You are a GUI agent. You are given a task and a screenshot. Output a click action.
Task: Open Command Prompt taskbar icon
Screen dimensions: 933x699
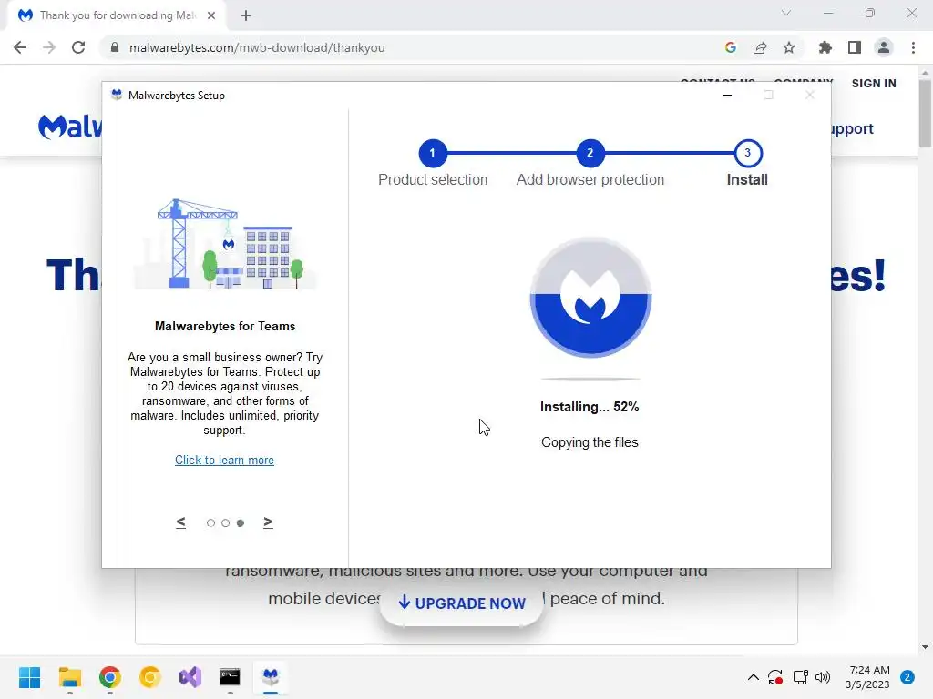click(x=231, y=677)
